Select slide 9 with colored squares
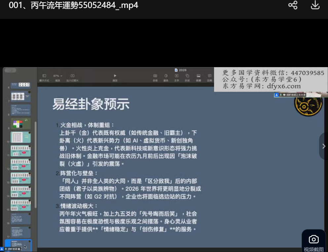The image size is (328, 252). pyautogui.click(x=21, y=124)
